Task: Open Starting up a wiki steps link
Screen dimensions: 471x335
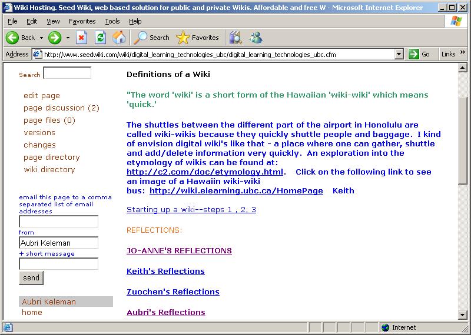Action: pyautogui.click(x=191, y=210)
